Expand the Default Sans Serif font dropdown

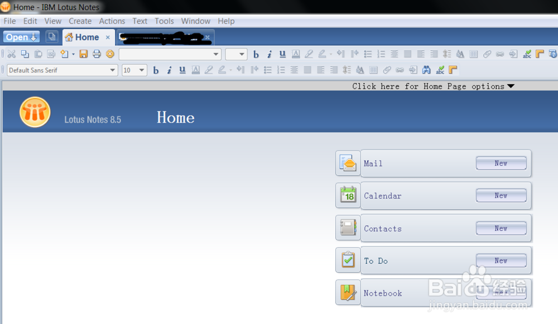pyautogui.click(x=113, y=70)
